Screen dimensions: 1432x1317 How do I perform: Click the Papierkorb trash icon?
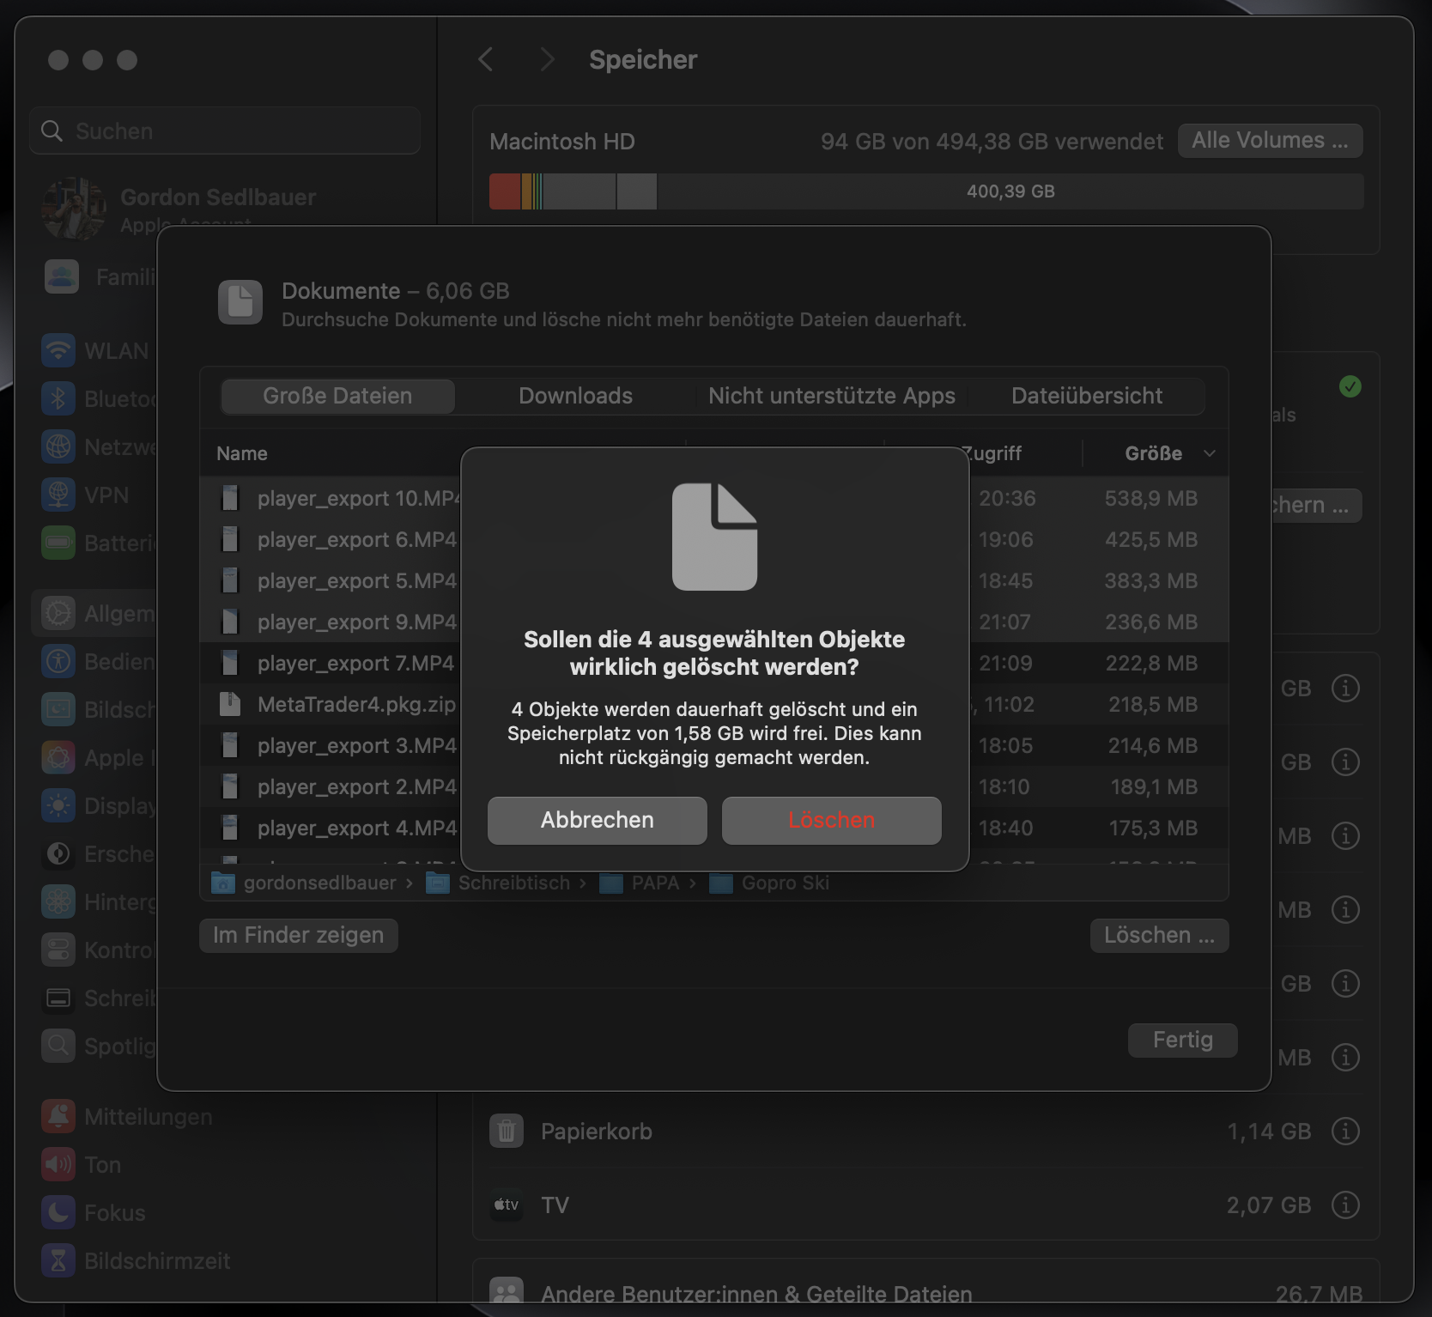click(507, 1132)
